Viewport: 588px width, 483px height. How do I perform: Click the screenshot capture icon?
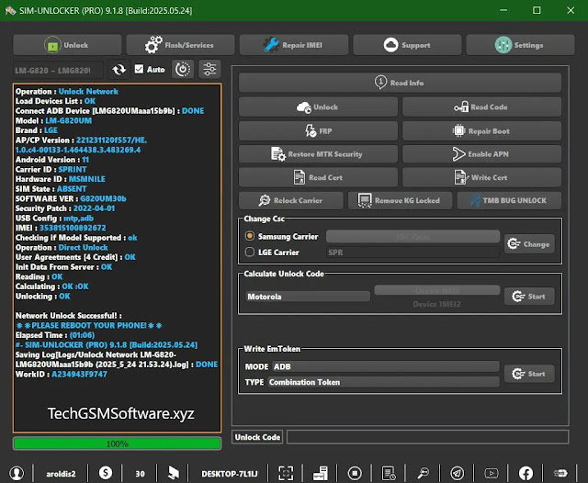pyautogui.click(x=287, y=473)
